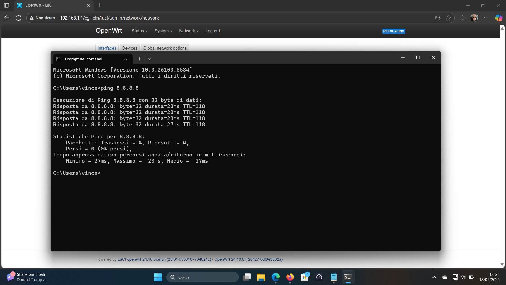Open new terminal tab plus button
Screen dimensions: 506x285
[x=139, y=59]
